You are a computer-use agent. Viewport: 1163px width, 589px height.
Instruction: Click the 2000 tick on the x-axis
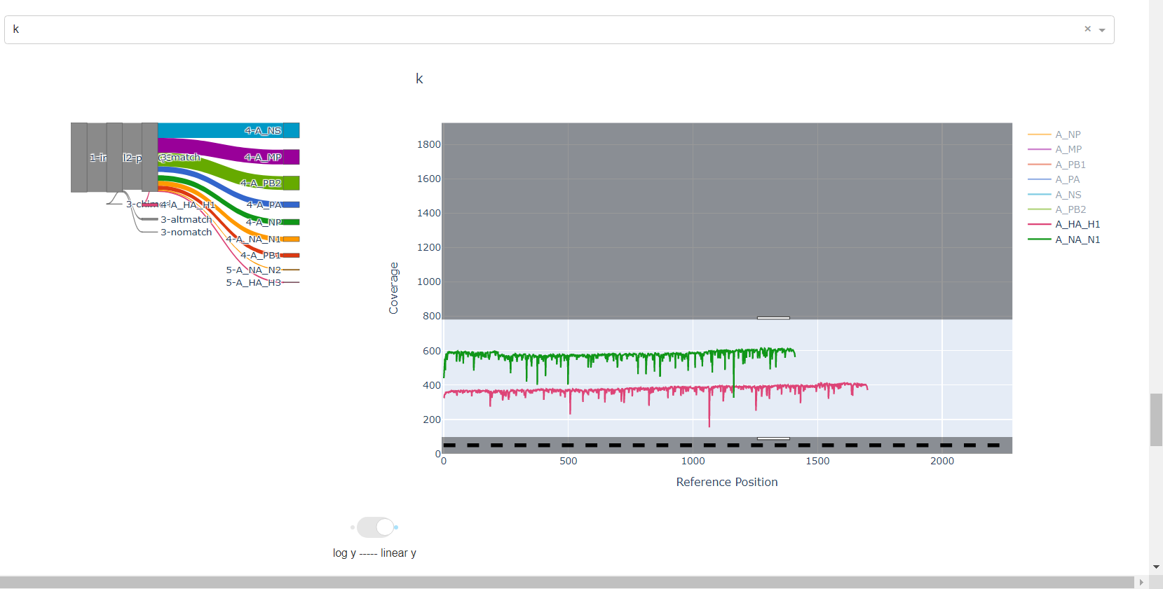tap(942, 461)
